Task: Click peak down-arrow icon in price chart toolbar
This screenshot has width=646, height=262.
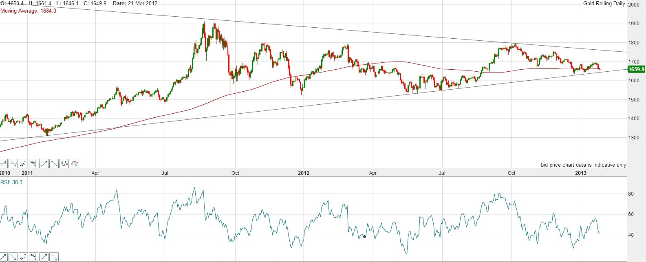Action: (x=54, y=164)
